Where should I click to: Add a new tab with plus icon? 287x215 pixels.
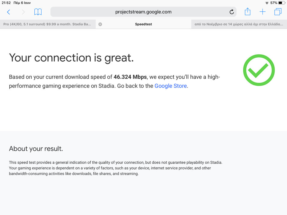coord(262,12)
